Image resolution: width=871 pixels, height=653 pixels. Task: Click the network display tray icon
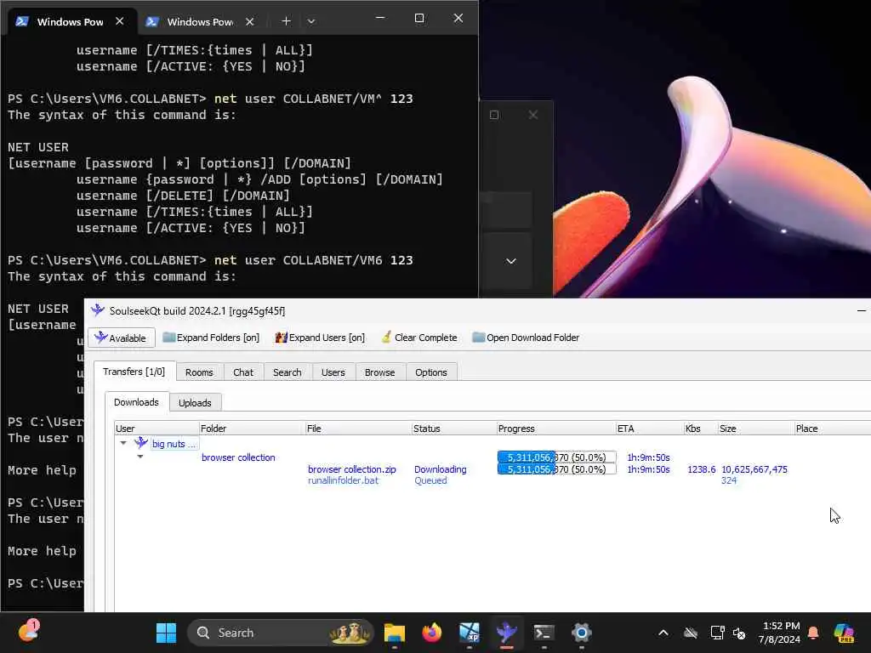point(717,633)
